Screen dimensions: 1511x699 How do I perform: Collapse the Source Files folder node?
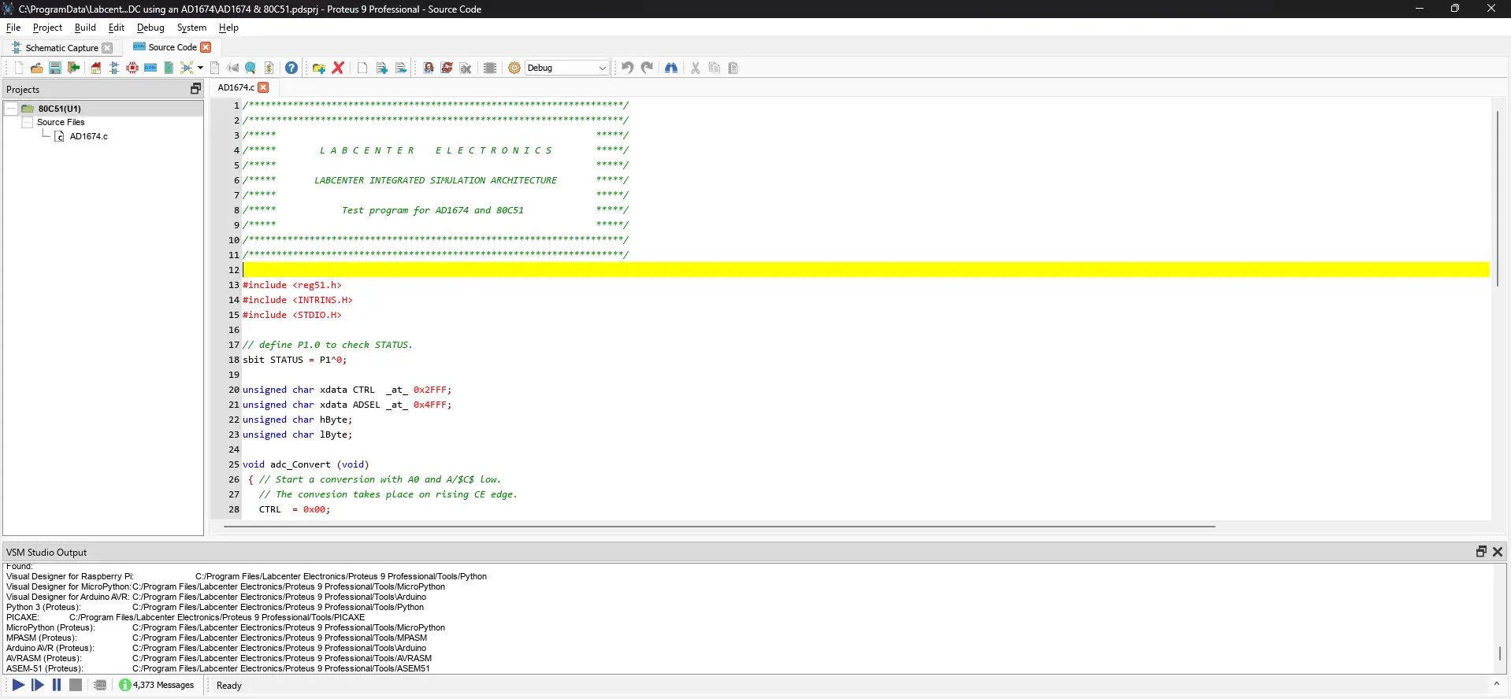pyautogui.click(x=28, y=122)
